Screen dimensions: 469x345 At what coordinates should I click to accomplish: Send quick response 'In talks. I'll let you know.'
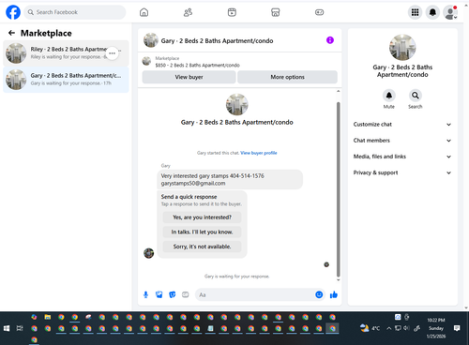click(202, 232)
